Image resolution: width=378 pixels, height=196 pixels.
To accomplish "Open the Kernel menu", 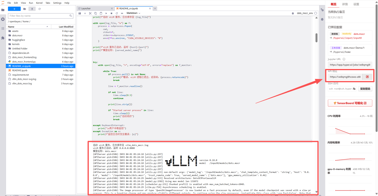I will pyautogui.click(x=39, y=3).
